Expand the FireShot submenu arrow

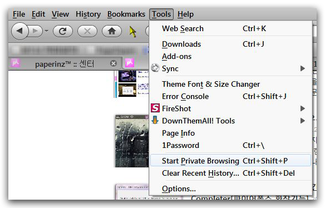pos(303,108)
